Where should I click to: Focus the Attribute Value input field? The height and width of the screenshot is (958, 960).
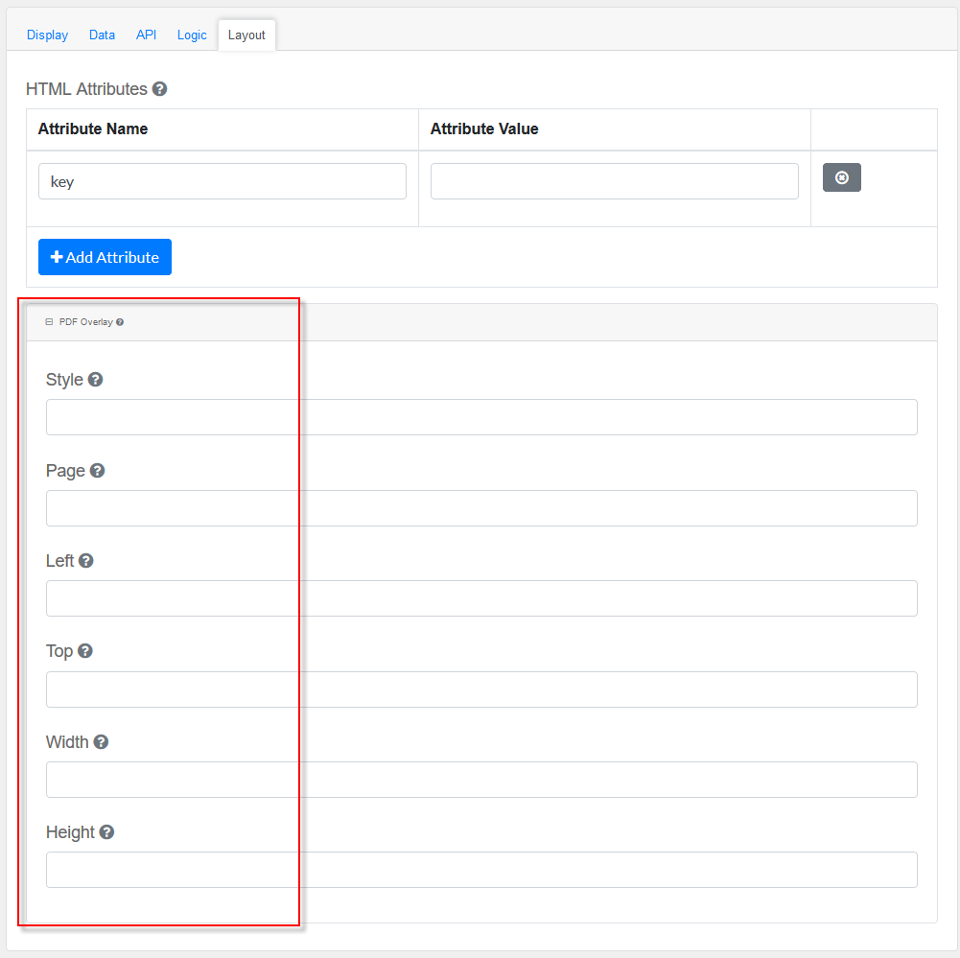tap(614, 181)
